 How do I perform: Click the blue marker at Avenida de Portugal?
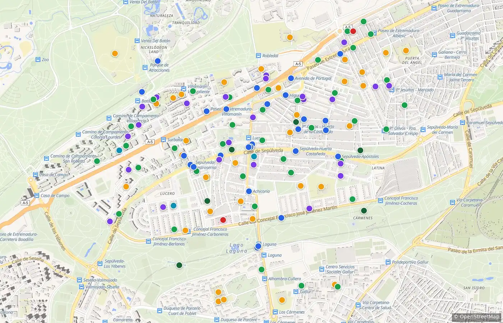click(291, 78)
